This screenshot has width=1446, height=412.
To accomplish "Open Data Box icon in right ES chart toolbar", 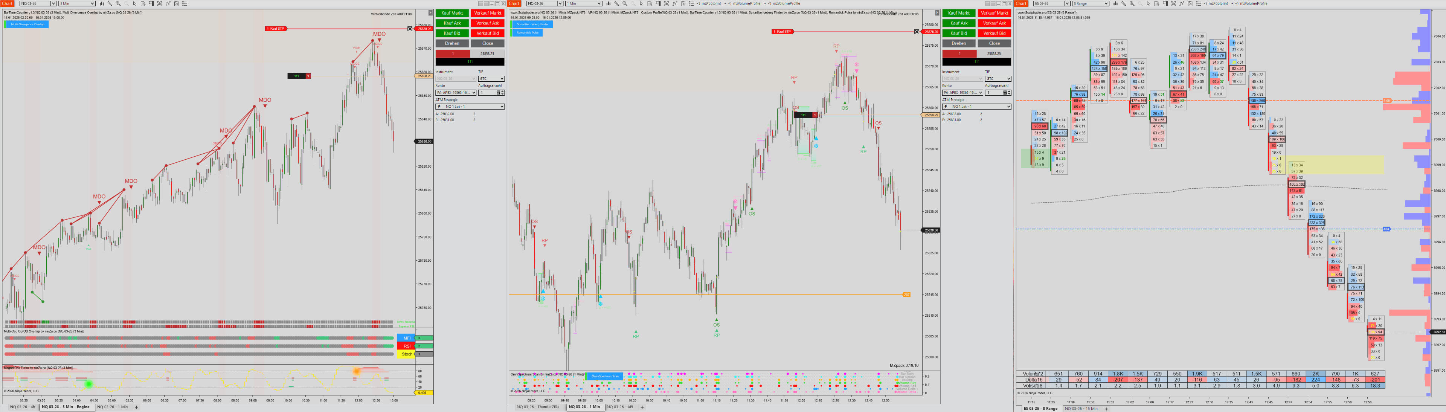I will pos(1157,3).
